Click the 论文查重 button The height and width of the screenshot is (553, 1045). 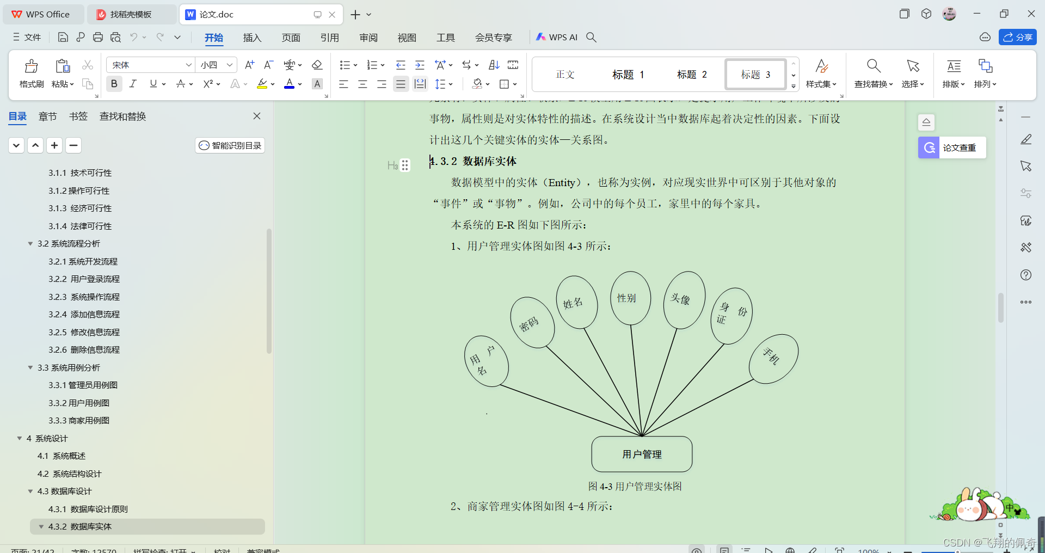952,148
